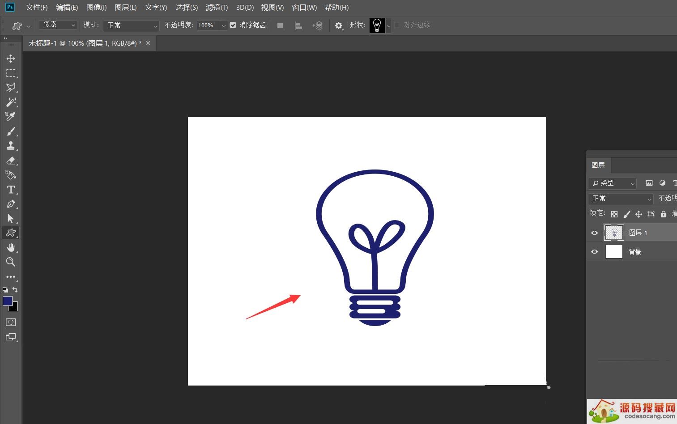Open the layer blend mode 正常 dropdown
Screen dimensions: 677x424
pos(621,199)
